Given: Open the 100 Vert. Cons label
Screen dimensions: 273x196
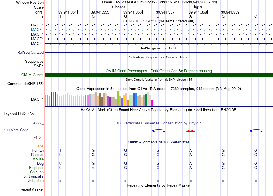Looking at the screenshot, I should click(16, 130).
